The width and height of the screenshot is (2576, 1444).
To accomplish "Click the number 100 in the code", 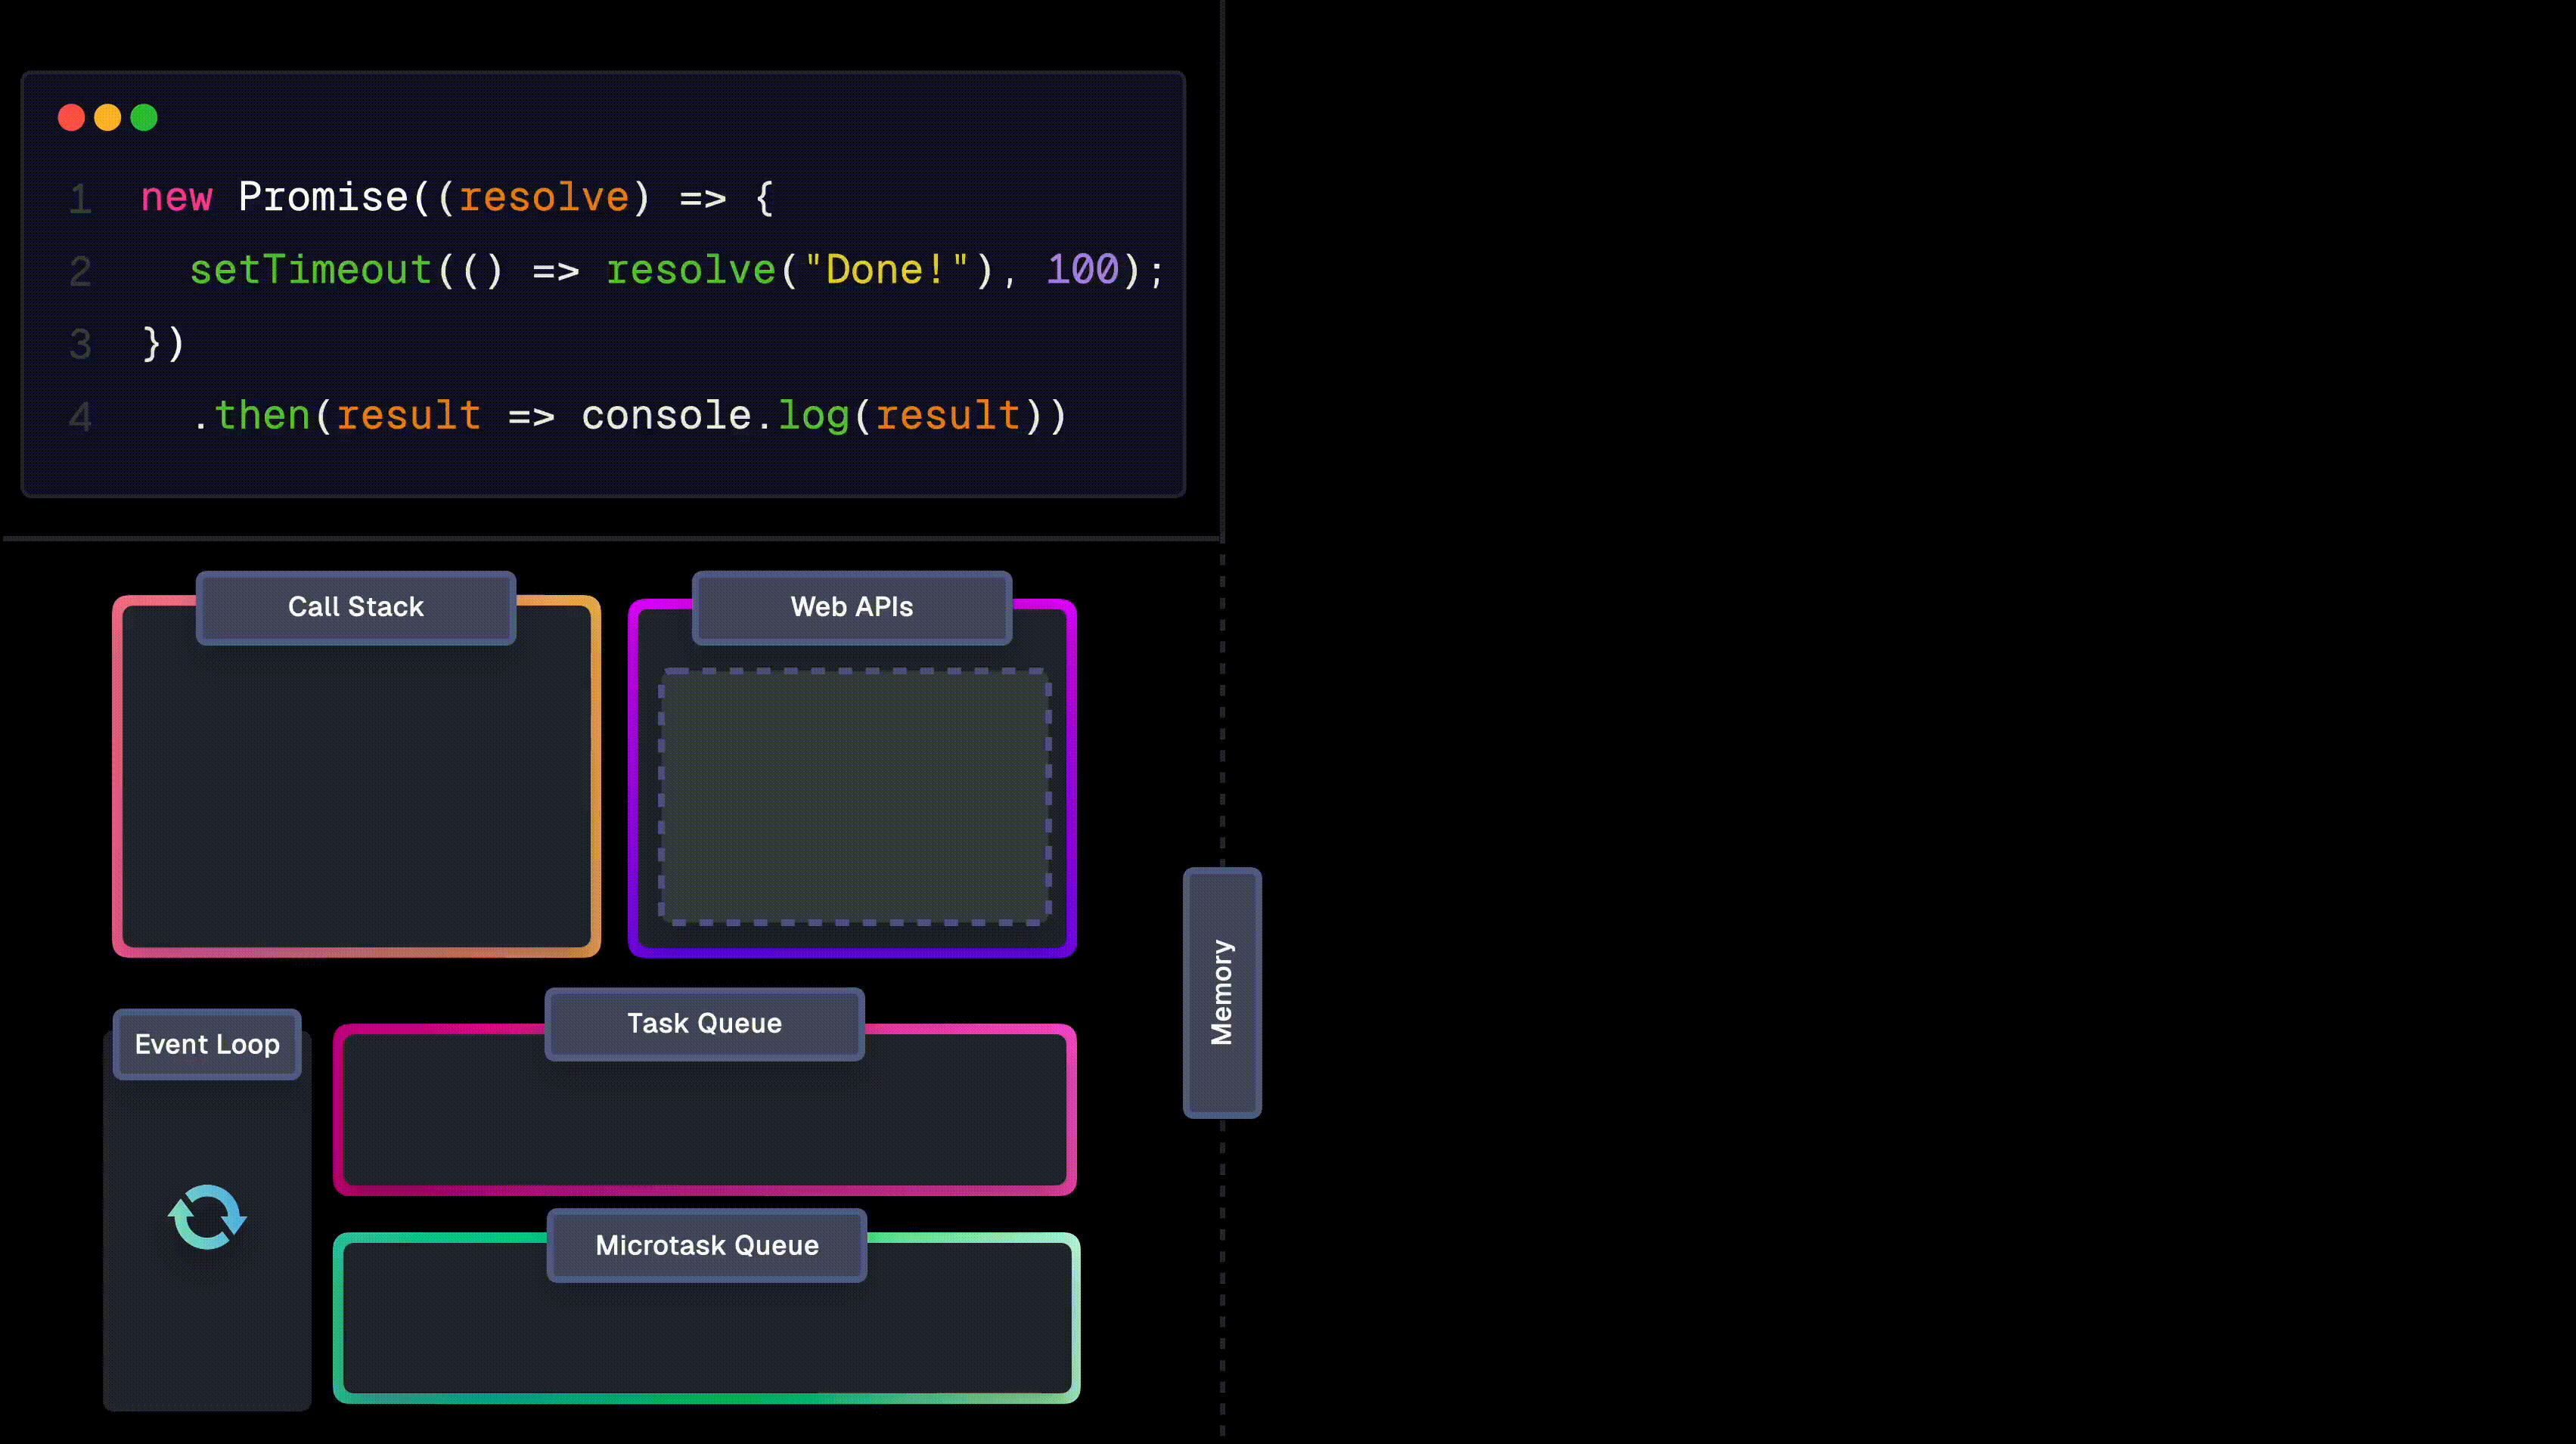I will point(1082,270).
